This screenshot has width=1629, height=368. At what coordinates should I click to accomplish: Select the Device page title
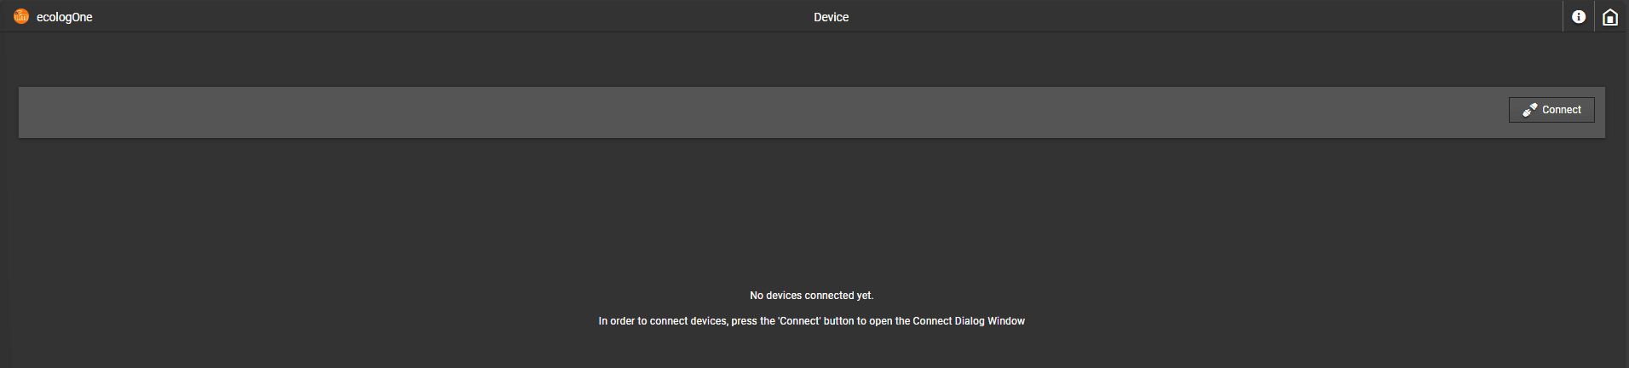point(831,17)
